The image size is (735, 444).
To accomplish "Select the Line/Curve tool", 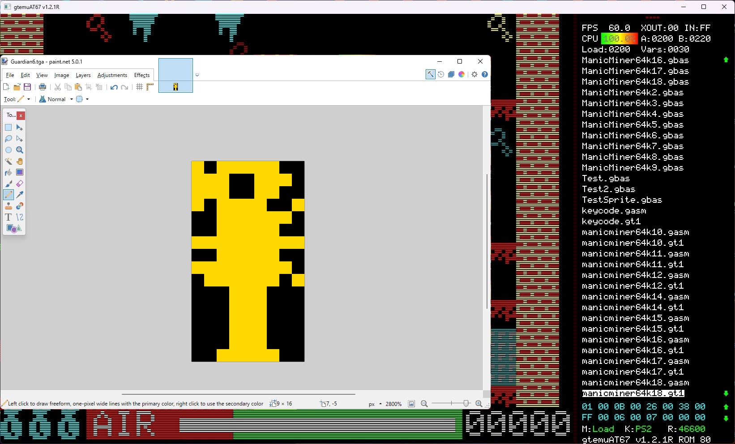I will 20,217.
